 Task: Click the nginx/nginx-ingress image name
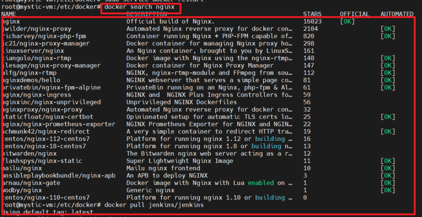[x=37, y=95]
